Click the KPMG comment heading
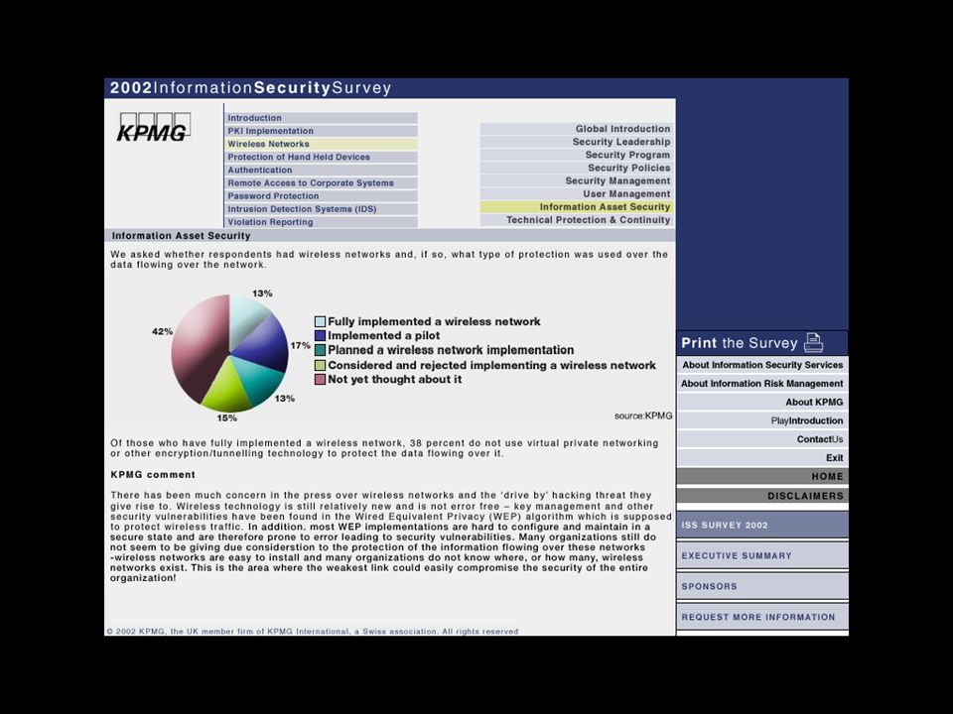Screen dimensions: 953x714 click(153, 475)
